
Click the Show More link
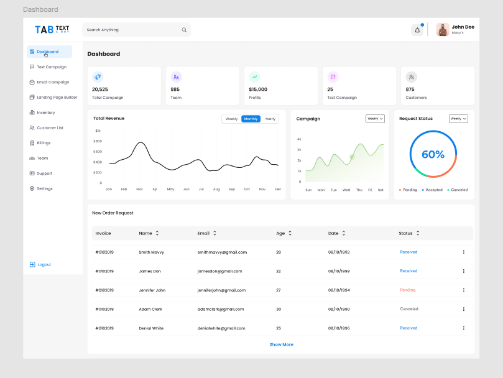[281, 344]
